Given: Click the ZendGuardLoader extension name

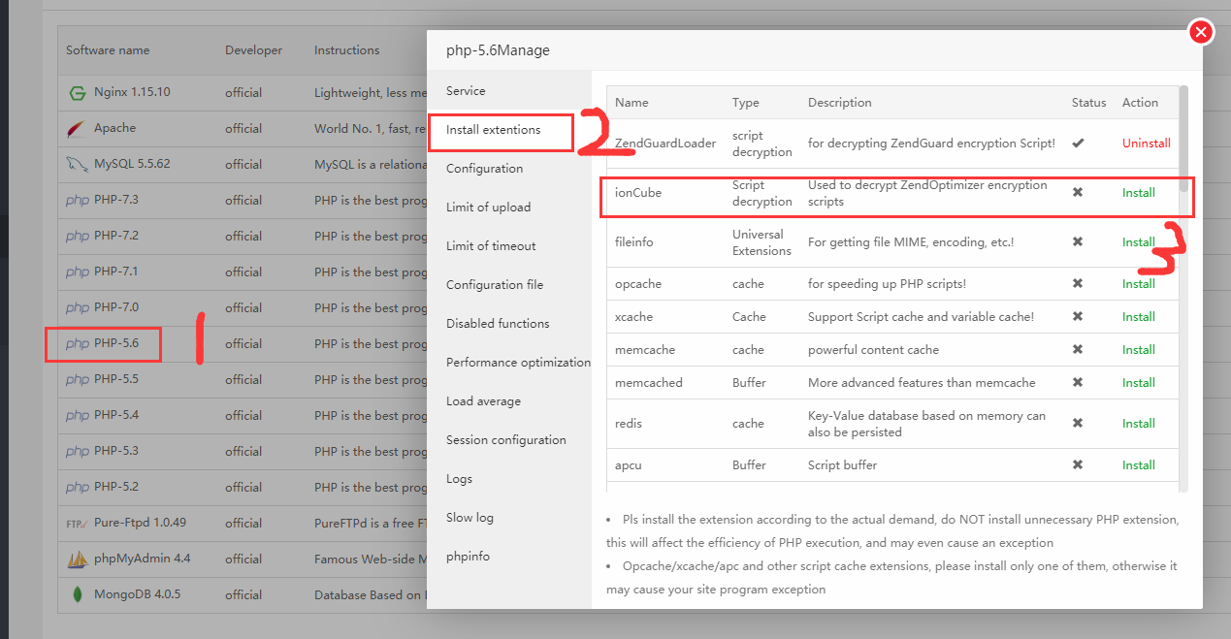Looking at the screenshot, I should point(665,144).
